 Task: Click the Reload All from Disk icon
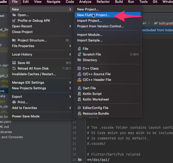[14, 68]
